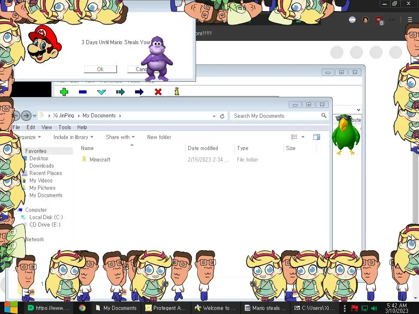The height and width of the screenshot is (314, 419).
Task: Click the forward navigation arrow in Explorer
Action: (26, 116)
